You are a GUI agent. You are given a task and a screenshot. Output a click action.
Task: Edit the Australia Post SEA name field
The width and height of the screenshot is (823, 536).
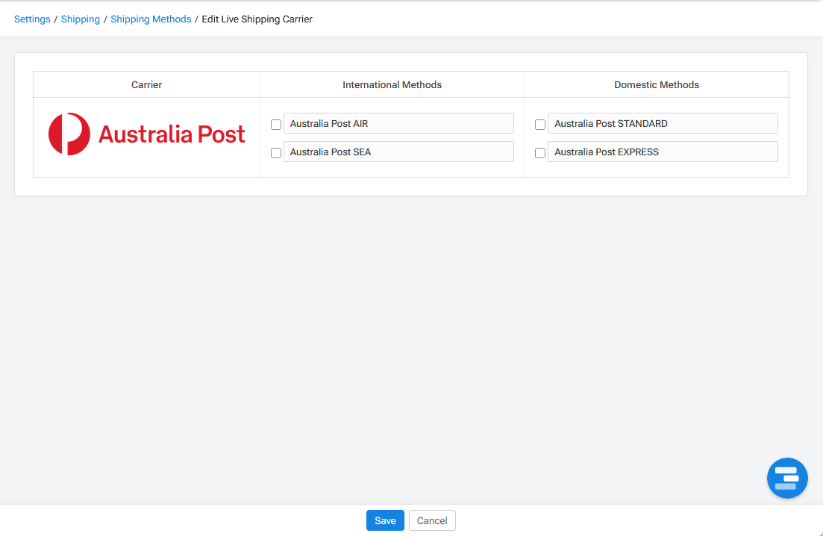398,152
